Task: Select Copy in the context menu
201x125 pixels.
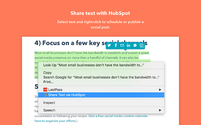Action: (x=47, y=73)
